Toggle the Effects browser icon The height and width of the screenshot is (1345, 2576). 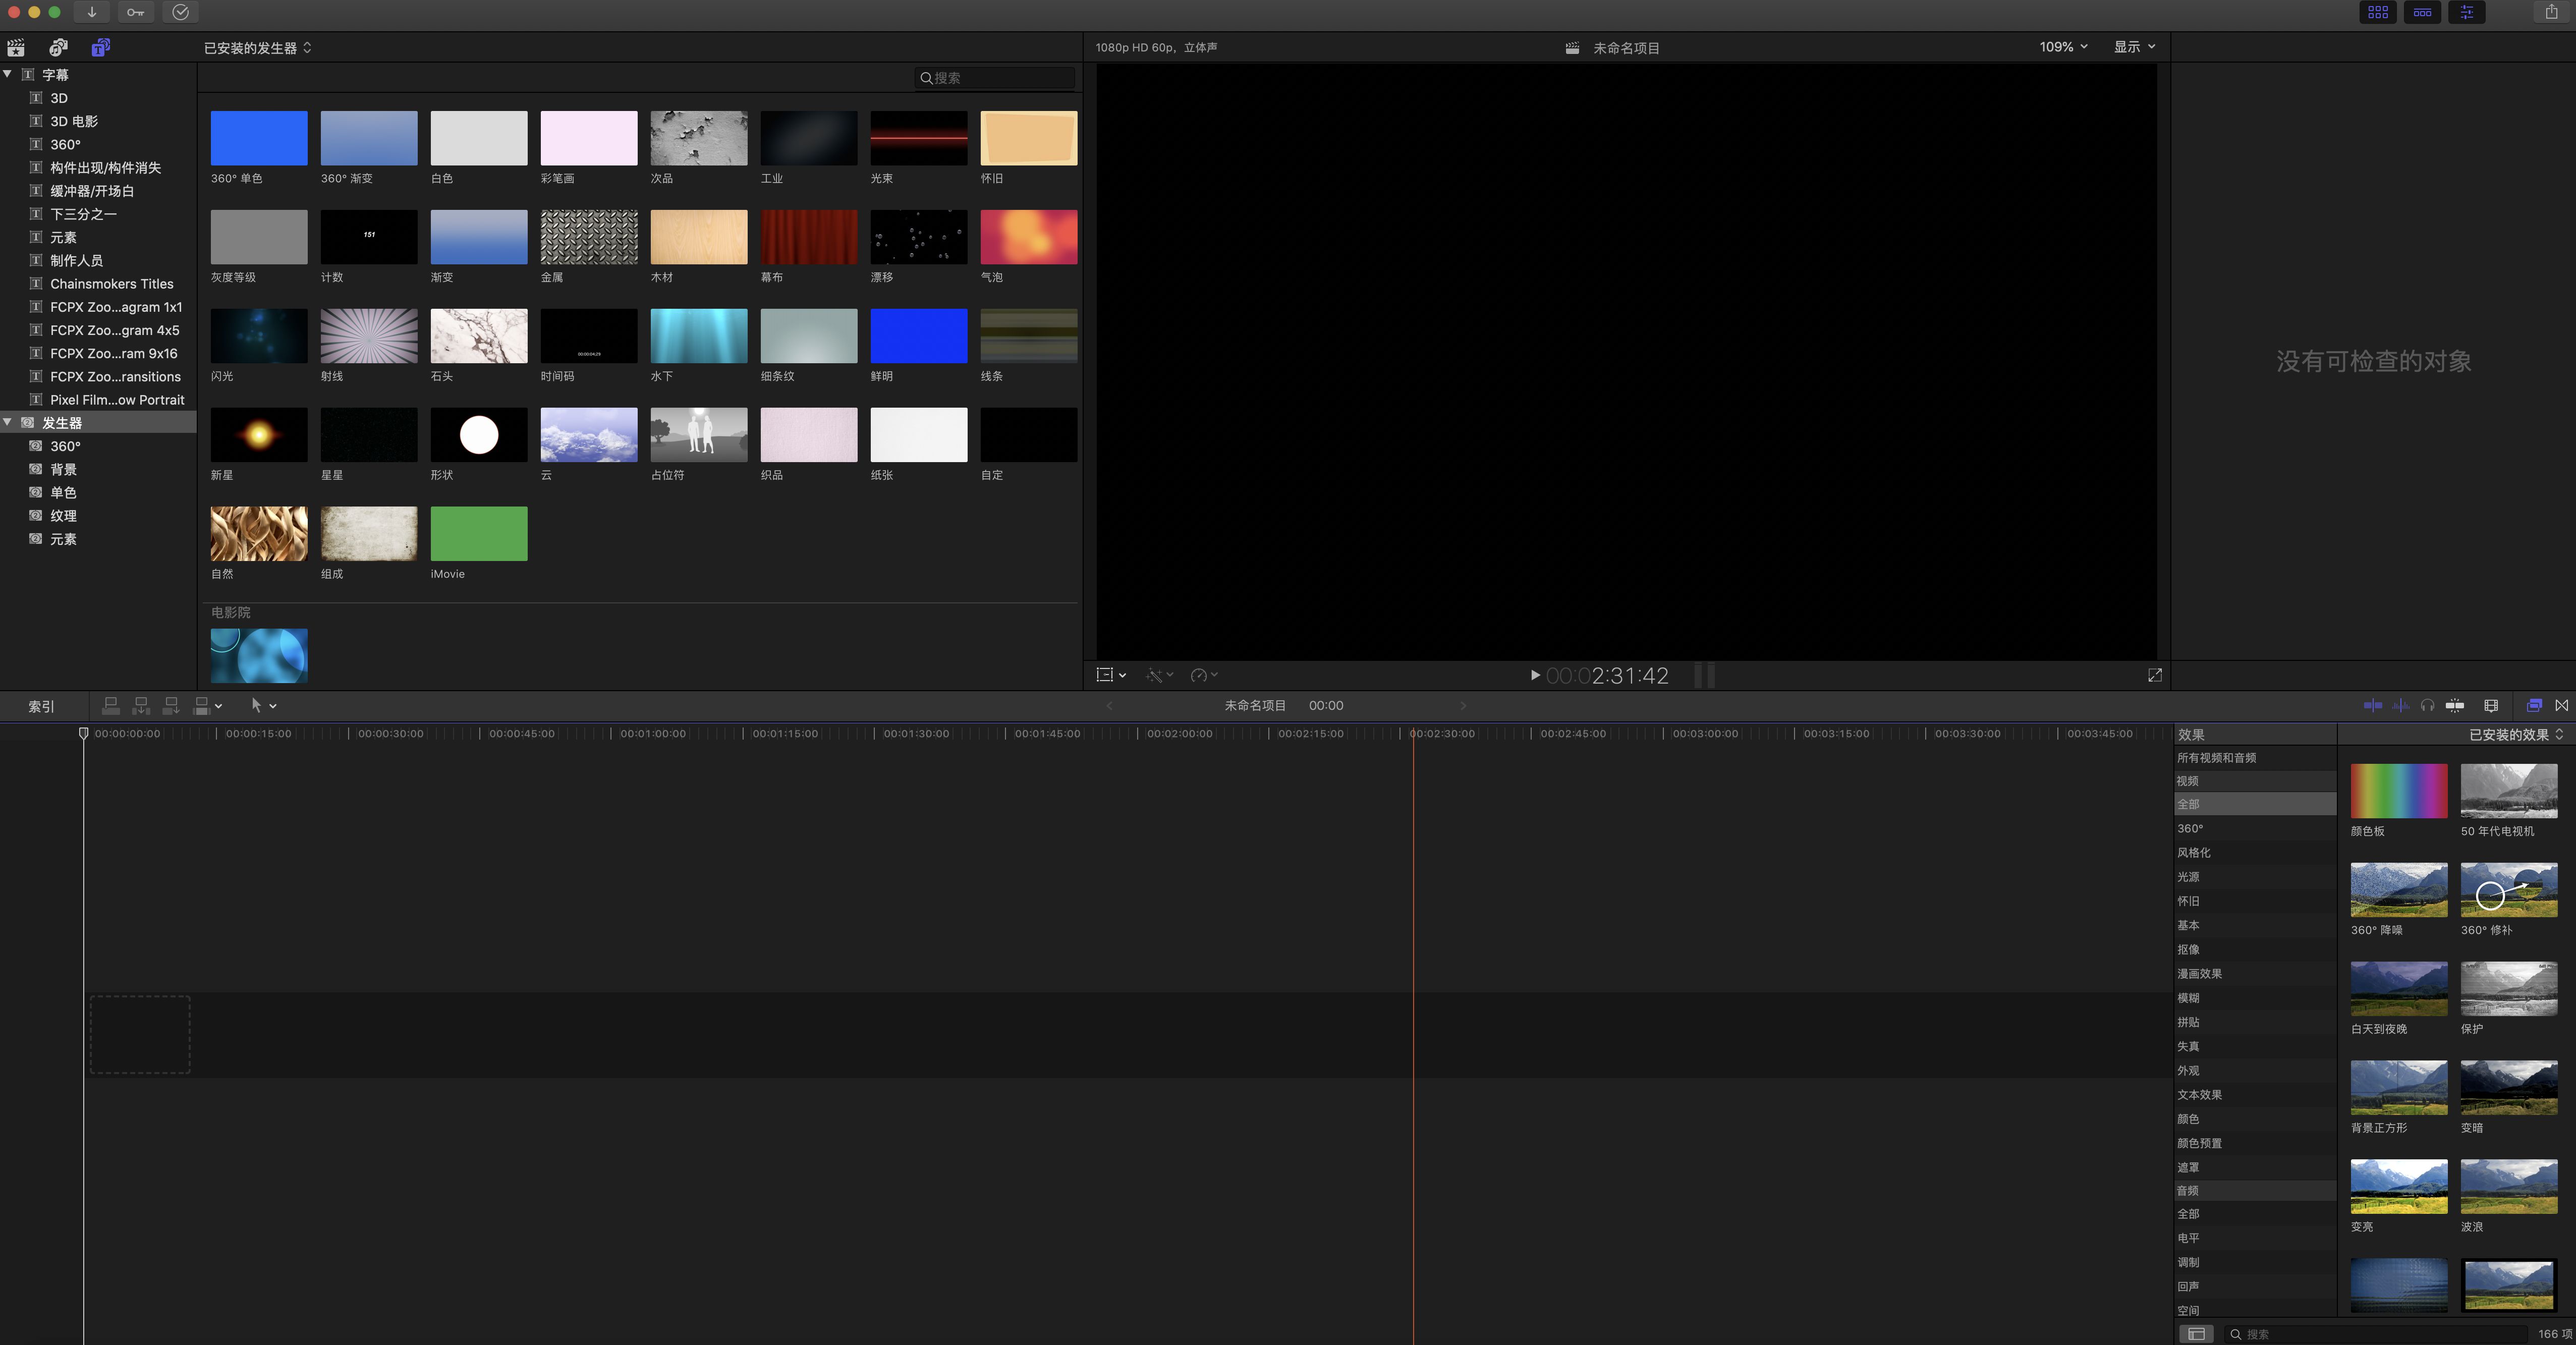click(2534, 706)
